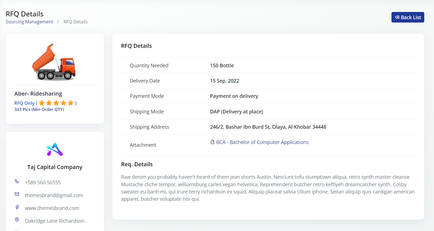
Task: Select RFQ Details breadcrumb item
Action: point(75,22)
